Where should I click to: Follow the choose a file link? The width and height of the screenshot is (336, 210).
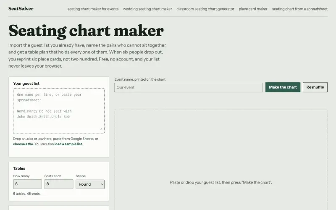coord(23,144)
